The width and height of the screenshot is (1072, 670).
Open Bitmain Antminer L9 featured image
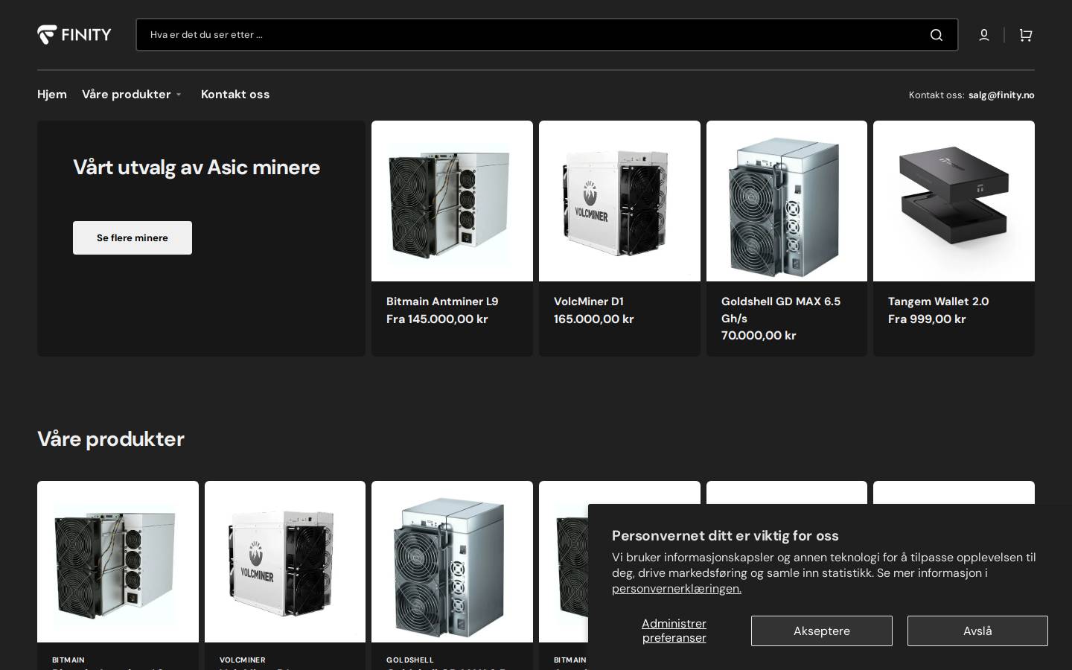pyautogui.click(x=452, y=201)
